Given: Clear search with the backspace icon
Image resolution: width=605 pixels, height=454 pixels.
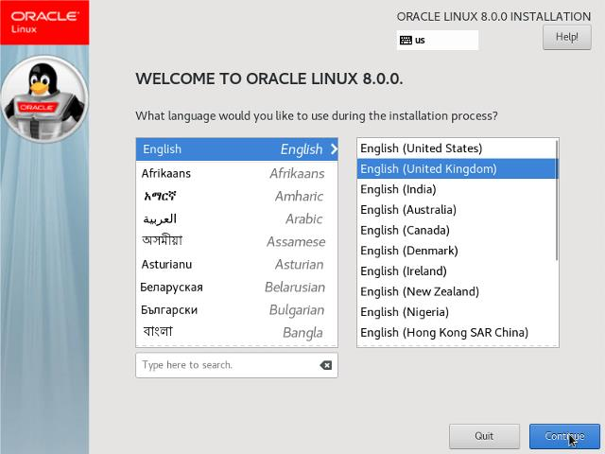Looking at the screenshot, I should click(x=325, y=365).
